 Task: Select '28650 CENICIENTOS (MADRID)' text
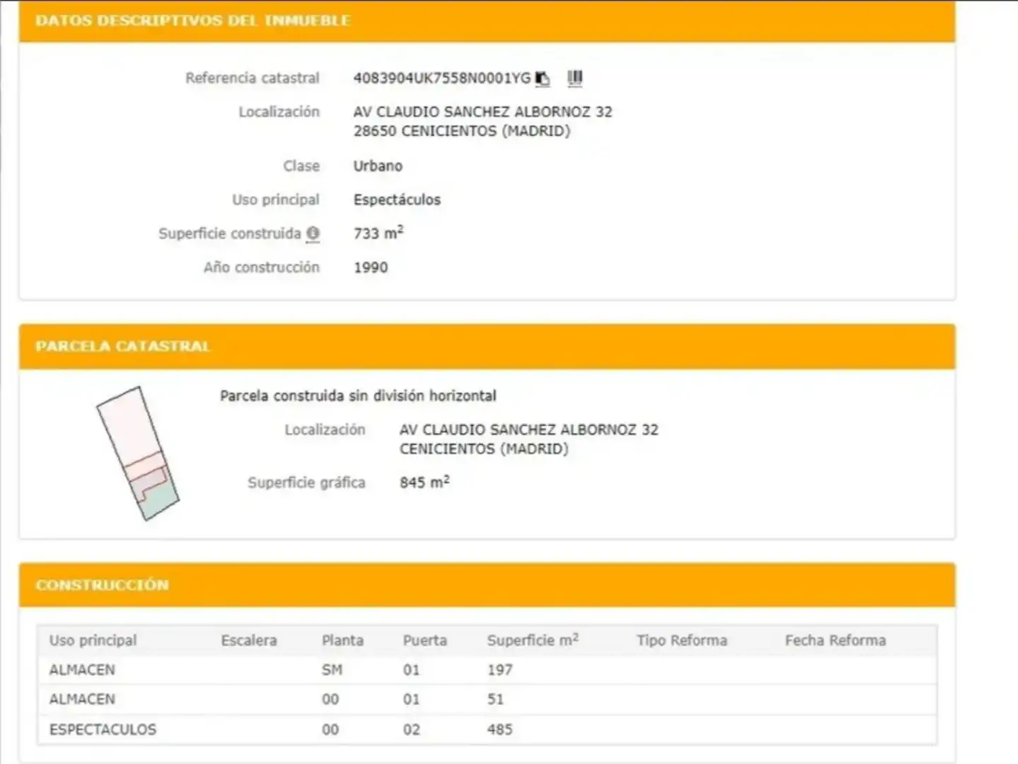pyautogui.click(x=462, y=131)
